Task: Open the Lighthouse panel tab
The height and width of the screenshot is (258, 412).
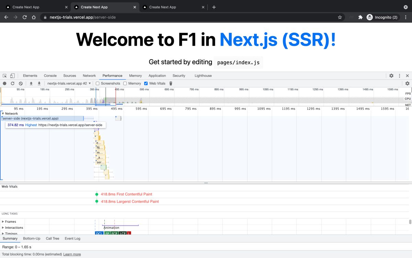Action: point(203,76)
